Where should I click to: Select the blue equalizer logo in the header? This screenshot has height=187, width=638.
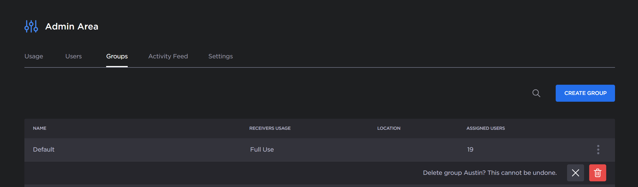31,26
